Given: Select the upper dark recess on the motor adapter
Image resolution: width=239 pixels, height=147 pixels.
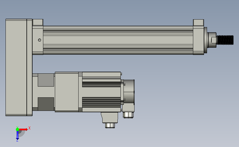Looking at the screenshot, I should [46, 80].
